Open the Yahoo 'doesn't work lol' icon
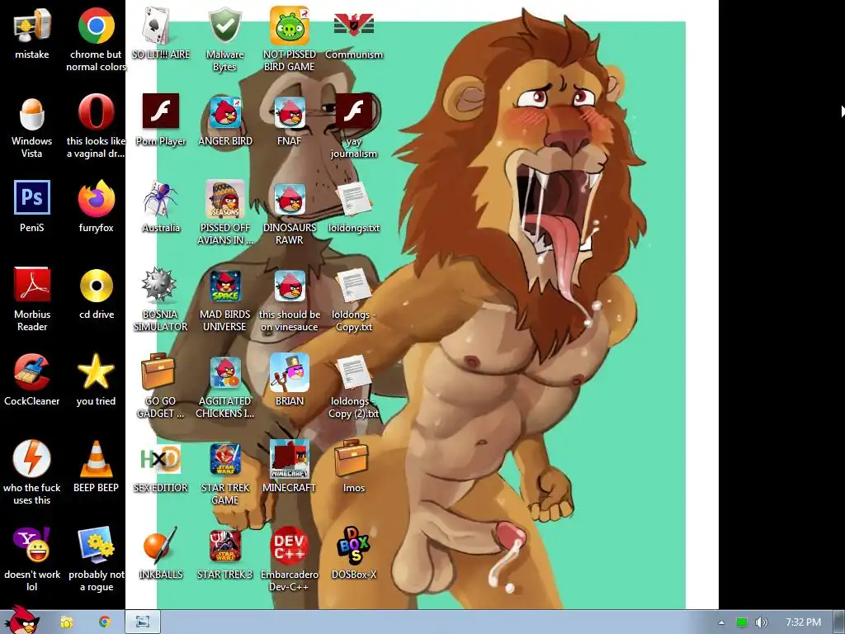The width and height of the screenshot is (845, 634). [x=32, y=546]
